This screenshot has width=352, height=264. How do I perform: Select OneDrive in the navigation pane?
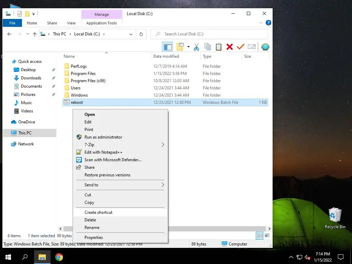tap(26, 122)
